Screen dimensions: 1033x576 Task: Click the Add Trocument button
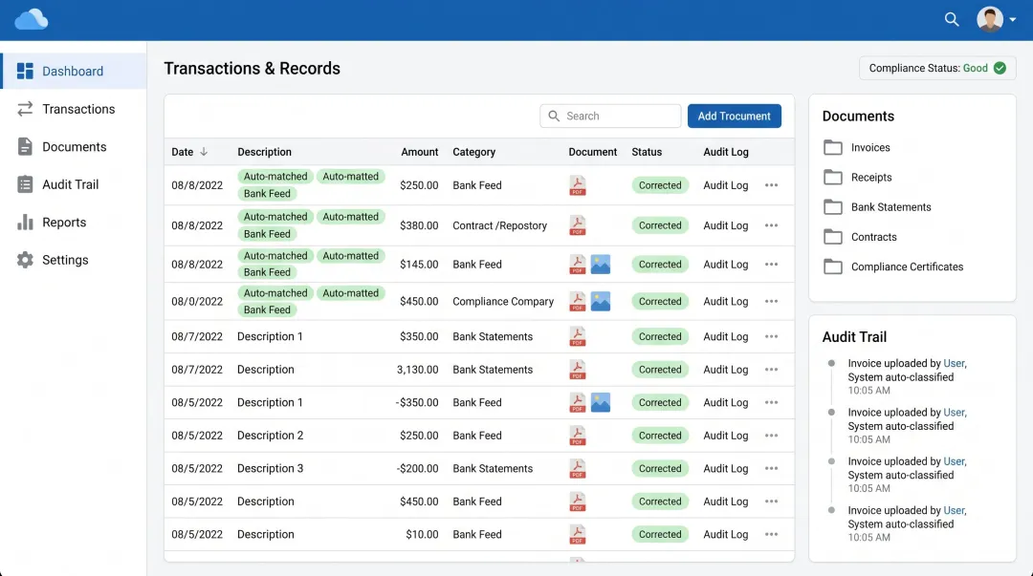pyautogui.click(x=734, y=116)
